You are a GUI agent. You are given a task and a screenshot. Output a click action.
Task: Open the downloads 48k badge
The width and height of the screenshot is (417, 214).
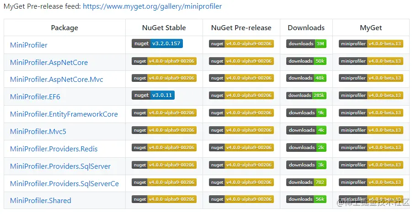[x=306, y=78]
